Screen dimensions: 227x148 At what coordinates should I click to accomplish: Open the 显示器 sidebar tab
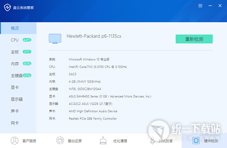[18, 99]
